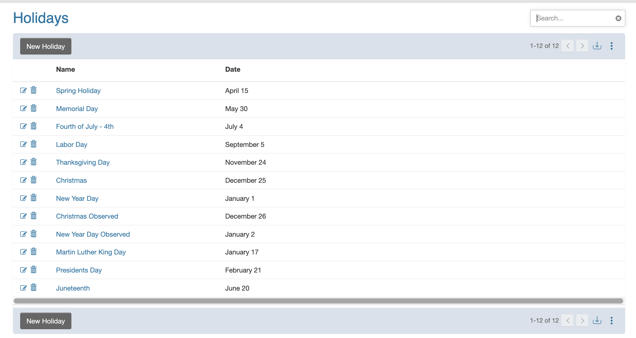Edit the Spring Holiday entry
The image size is (636, 338).
[23, 90]
